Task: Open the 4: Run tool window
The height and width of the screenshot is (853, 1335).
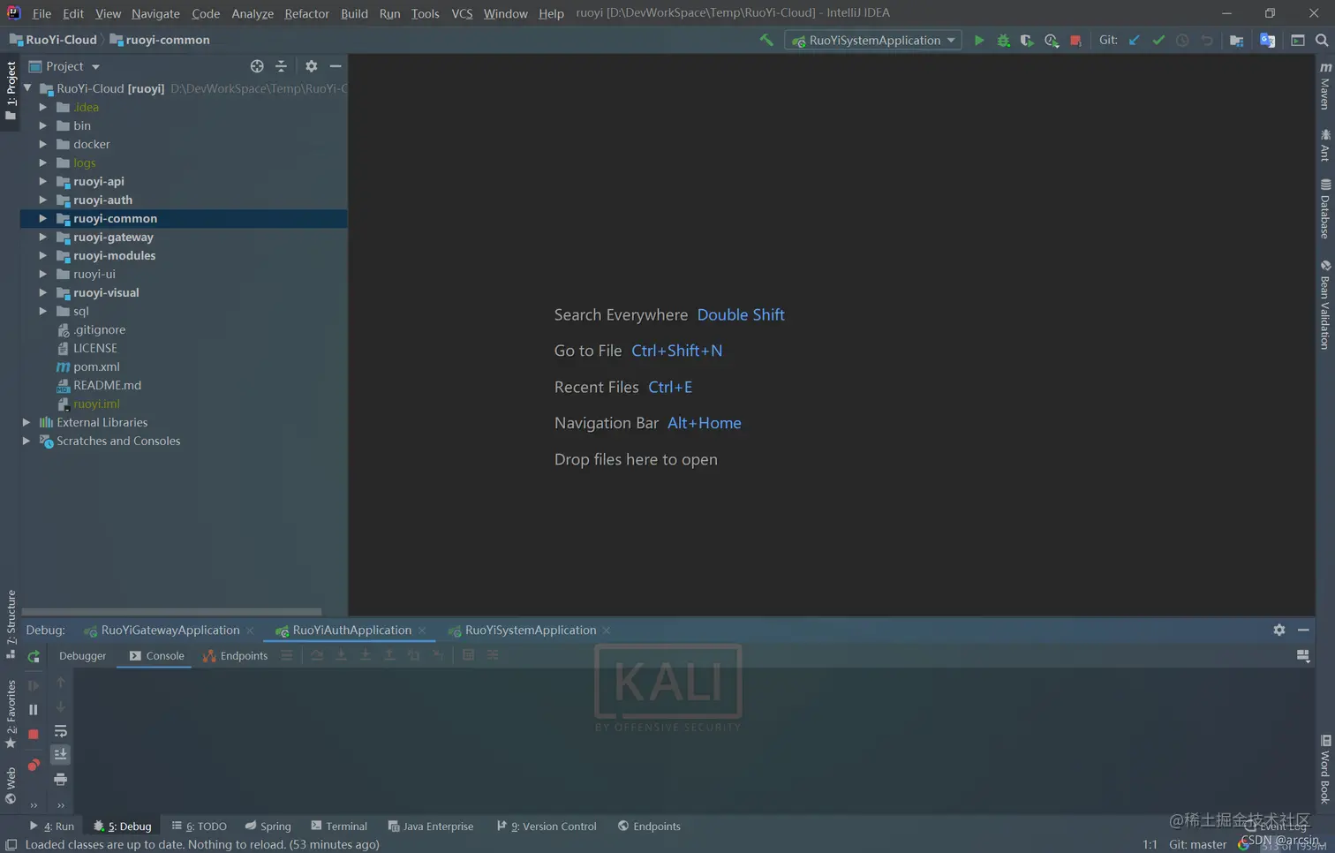Action: (52, 826)
